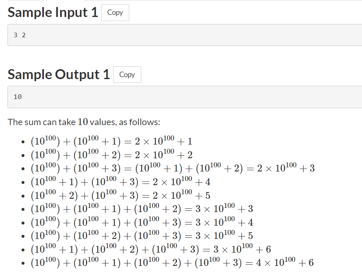Click the 10 in 'take 10 values'
The height and width of the screenshot is (280, 362).
(x=83, y=122)
